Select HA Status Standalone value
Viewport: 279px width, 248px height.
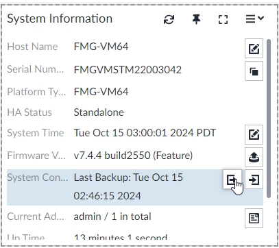point(99,112)
